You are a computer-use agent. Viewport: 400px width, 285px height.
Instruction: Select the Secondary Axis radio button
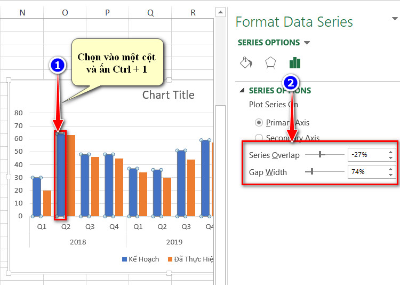point(259,138)
